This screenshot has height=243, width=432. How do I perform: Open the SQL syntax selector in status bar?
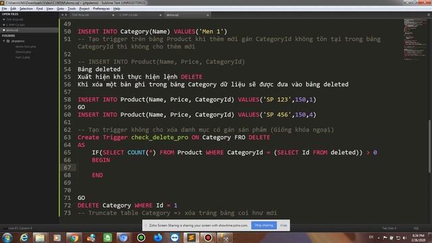tap(416, 228)
